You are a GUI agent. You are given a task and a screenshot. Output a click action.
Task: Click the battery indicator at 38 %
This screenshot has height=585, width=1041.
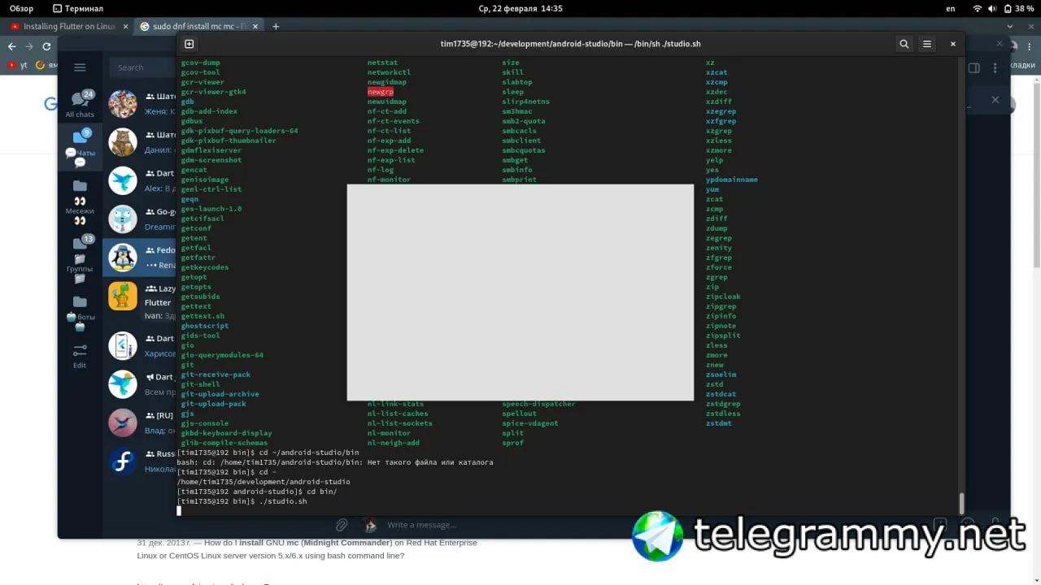coord(1020,8)
